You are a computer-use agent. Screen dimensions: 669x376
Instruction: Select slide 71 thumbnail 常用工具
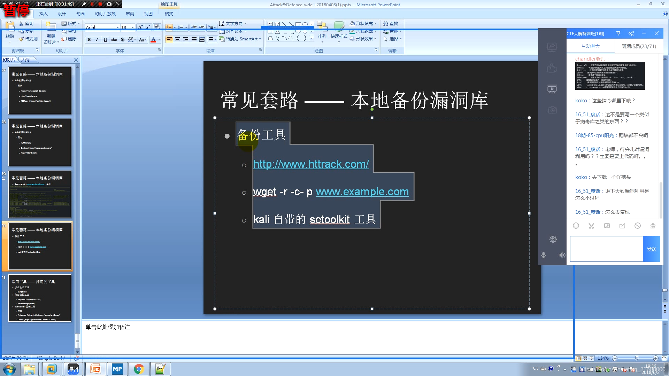tap(40, 298)
